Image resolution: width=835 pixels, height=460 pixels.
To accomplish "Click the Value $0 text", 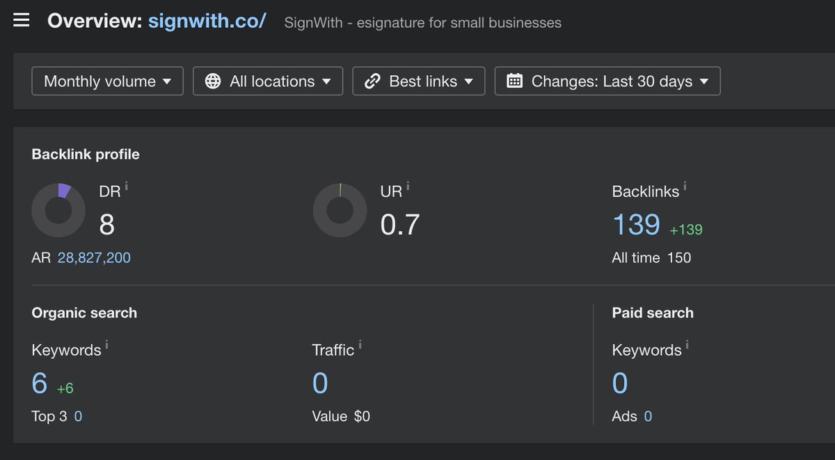I will pyautogui.click(x=341, y=416).
